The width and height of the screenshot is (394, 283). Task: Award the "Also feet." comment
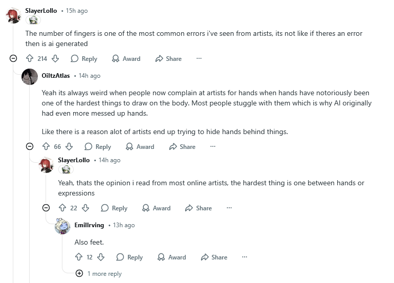pos(171,257)
